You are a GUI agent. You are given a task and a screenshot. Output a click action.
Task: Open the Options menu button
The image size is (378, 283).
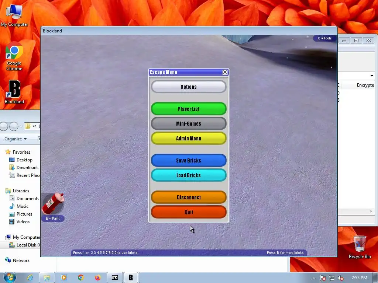tap(189, 87)
